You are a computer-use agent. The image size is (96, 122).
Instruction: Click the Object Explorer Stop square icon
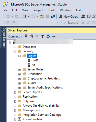[37, 36]
